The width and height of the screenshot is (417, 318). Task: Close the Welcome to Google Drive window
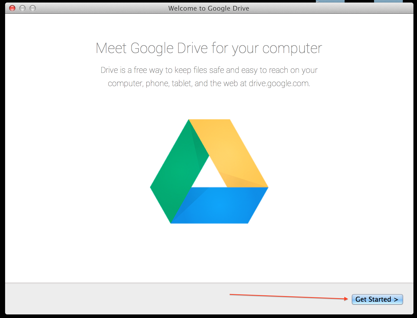click(12, 8)
